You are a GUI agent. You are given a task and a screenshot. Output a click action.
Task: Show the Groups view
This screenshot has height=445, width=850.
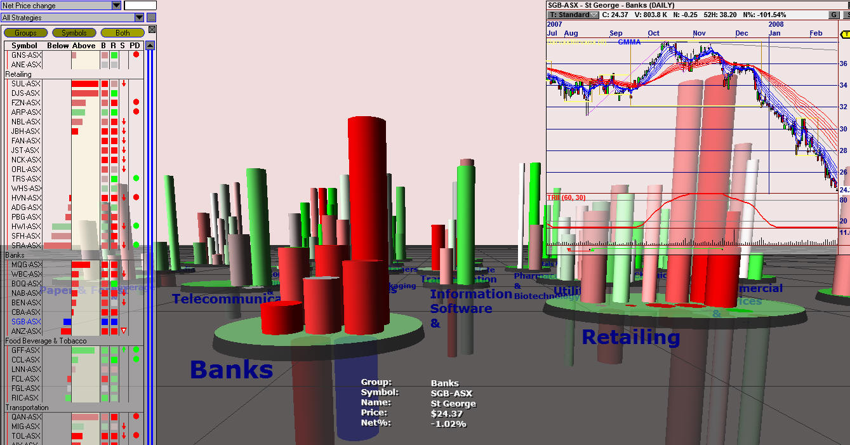26,33
